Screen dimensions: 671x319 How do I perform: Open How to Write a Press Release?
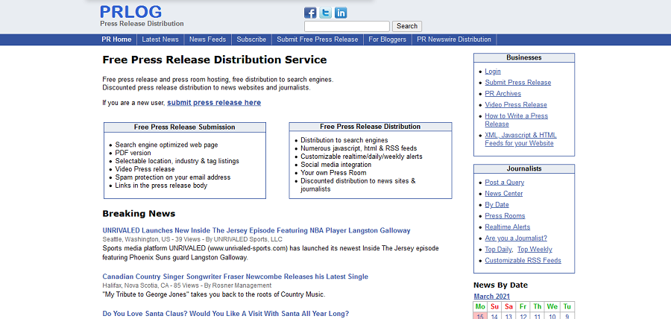[516, 120]
